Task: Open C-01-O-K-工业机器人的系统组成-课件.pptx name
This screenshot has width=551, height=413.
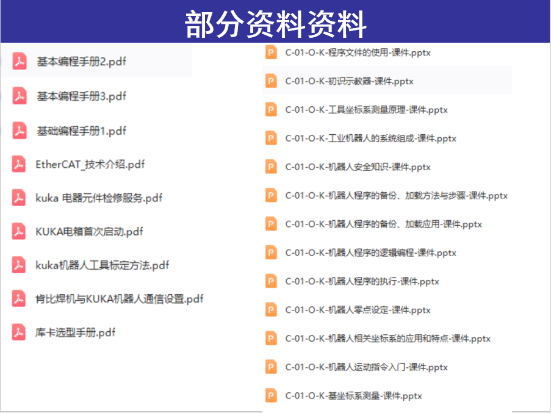Action: 371,138
